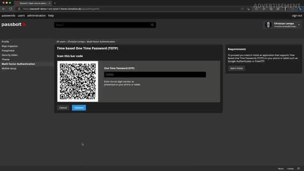Image resolution: width=304 pixels, height=171 pixels.
Task: Click the learn more button
Action: click(x=237, y=68)
